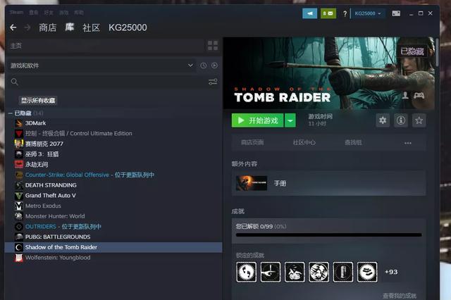Switch to Big Picture mode icon

(396, 13)
